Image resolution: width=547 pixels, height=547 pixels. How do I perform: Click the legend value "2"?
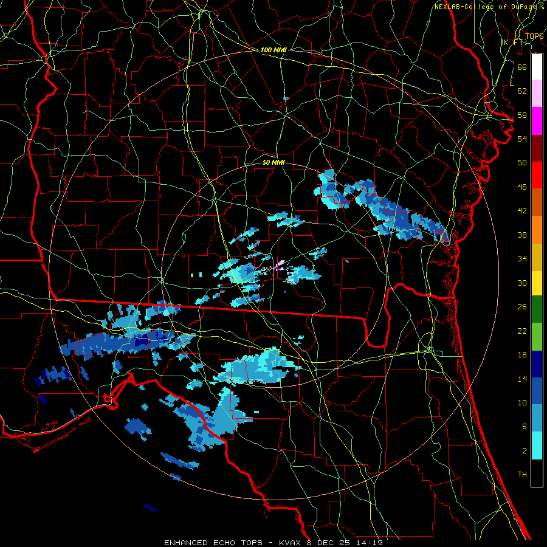tap(524, 450)
